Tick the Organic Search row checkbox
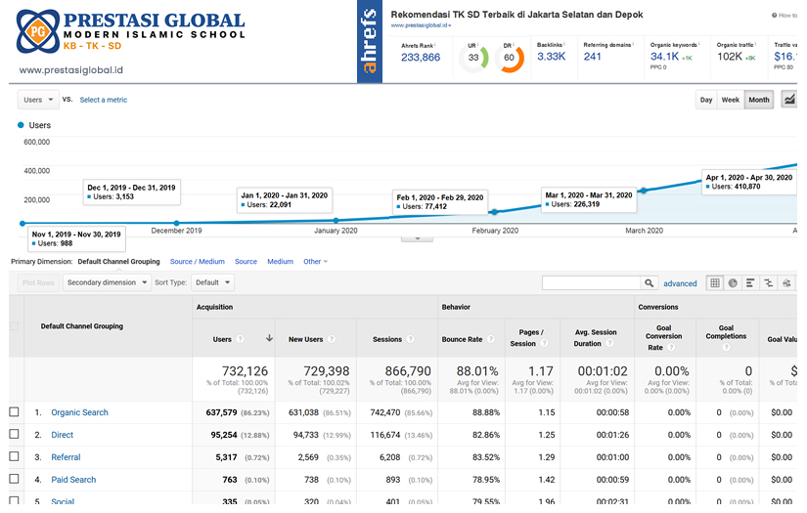The height and width of the screenshot is (513, 807). pos(15,411)
